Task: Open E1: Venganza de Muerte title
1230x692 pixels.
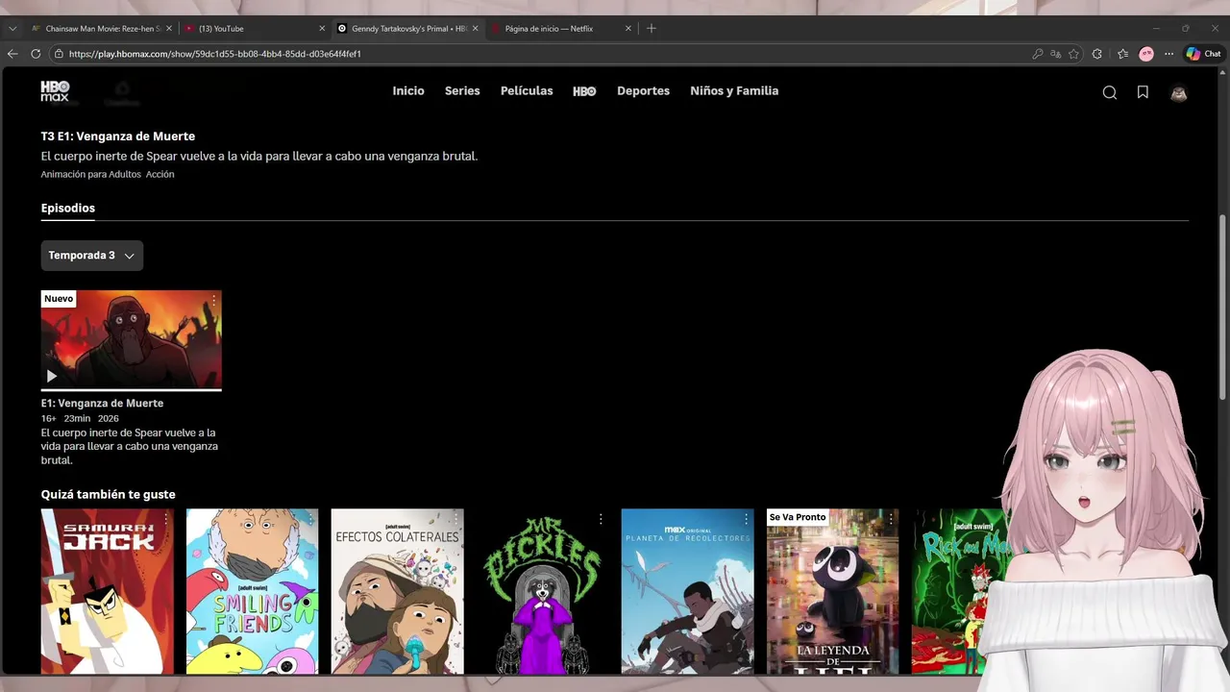Action: (x=102, y=404)
